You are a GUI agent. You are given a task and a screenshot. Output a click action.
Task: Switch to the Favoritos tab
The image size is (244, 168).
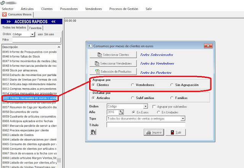(x=35, y=28)
